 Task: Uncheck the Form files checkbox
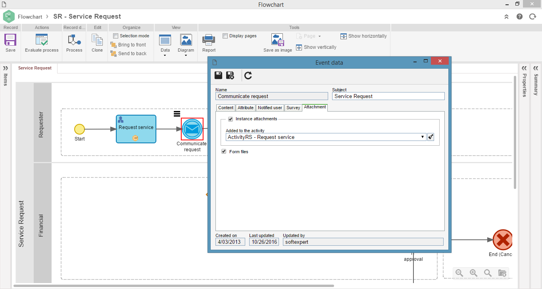pyautogui.click(x=224, y=152)
